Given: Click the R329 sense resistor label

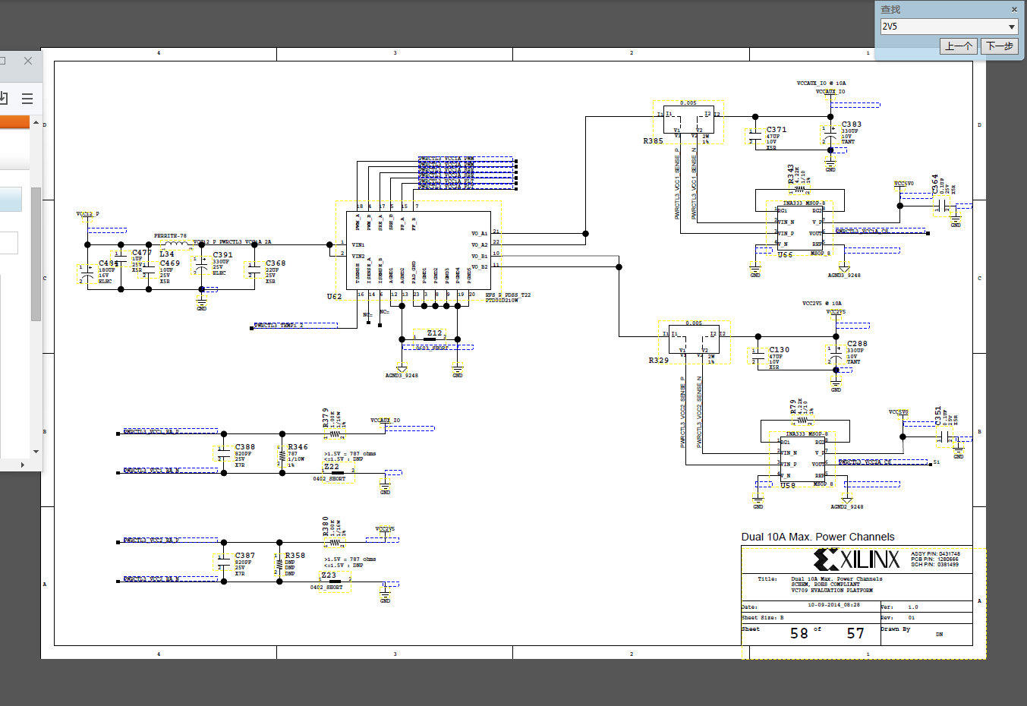Looking at the screenshot, I should 659,361.
